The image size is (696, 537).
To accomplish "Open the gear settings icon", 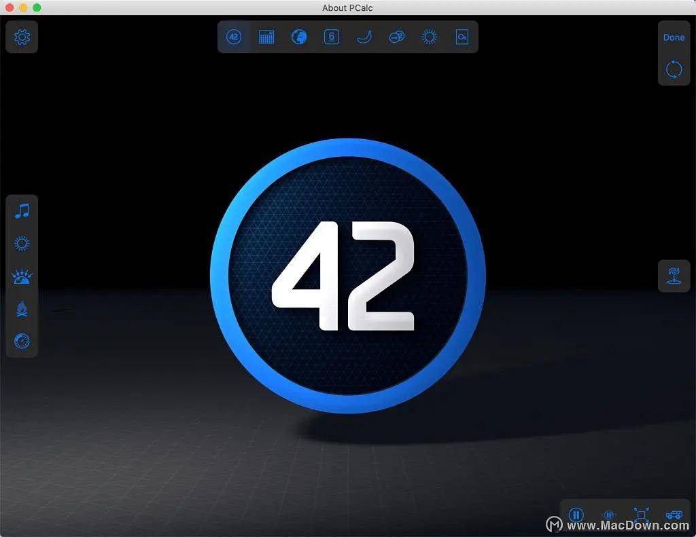I will coord(22,37).
